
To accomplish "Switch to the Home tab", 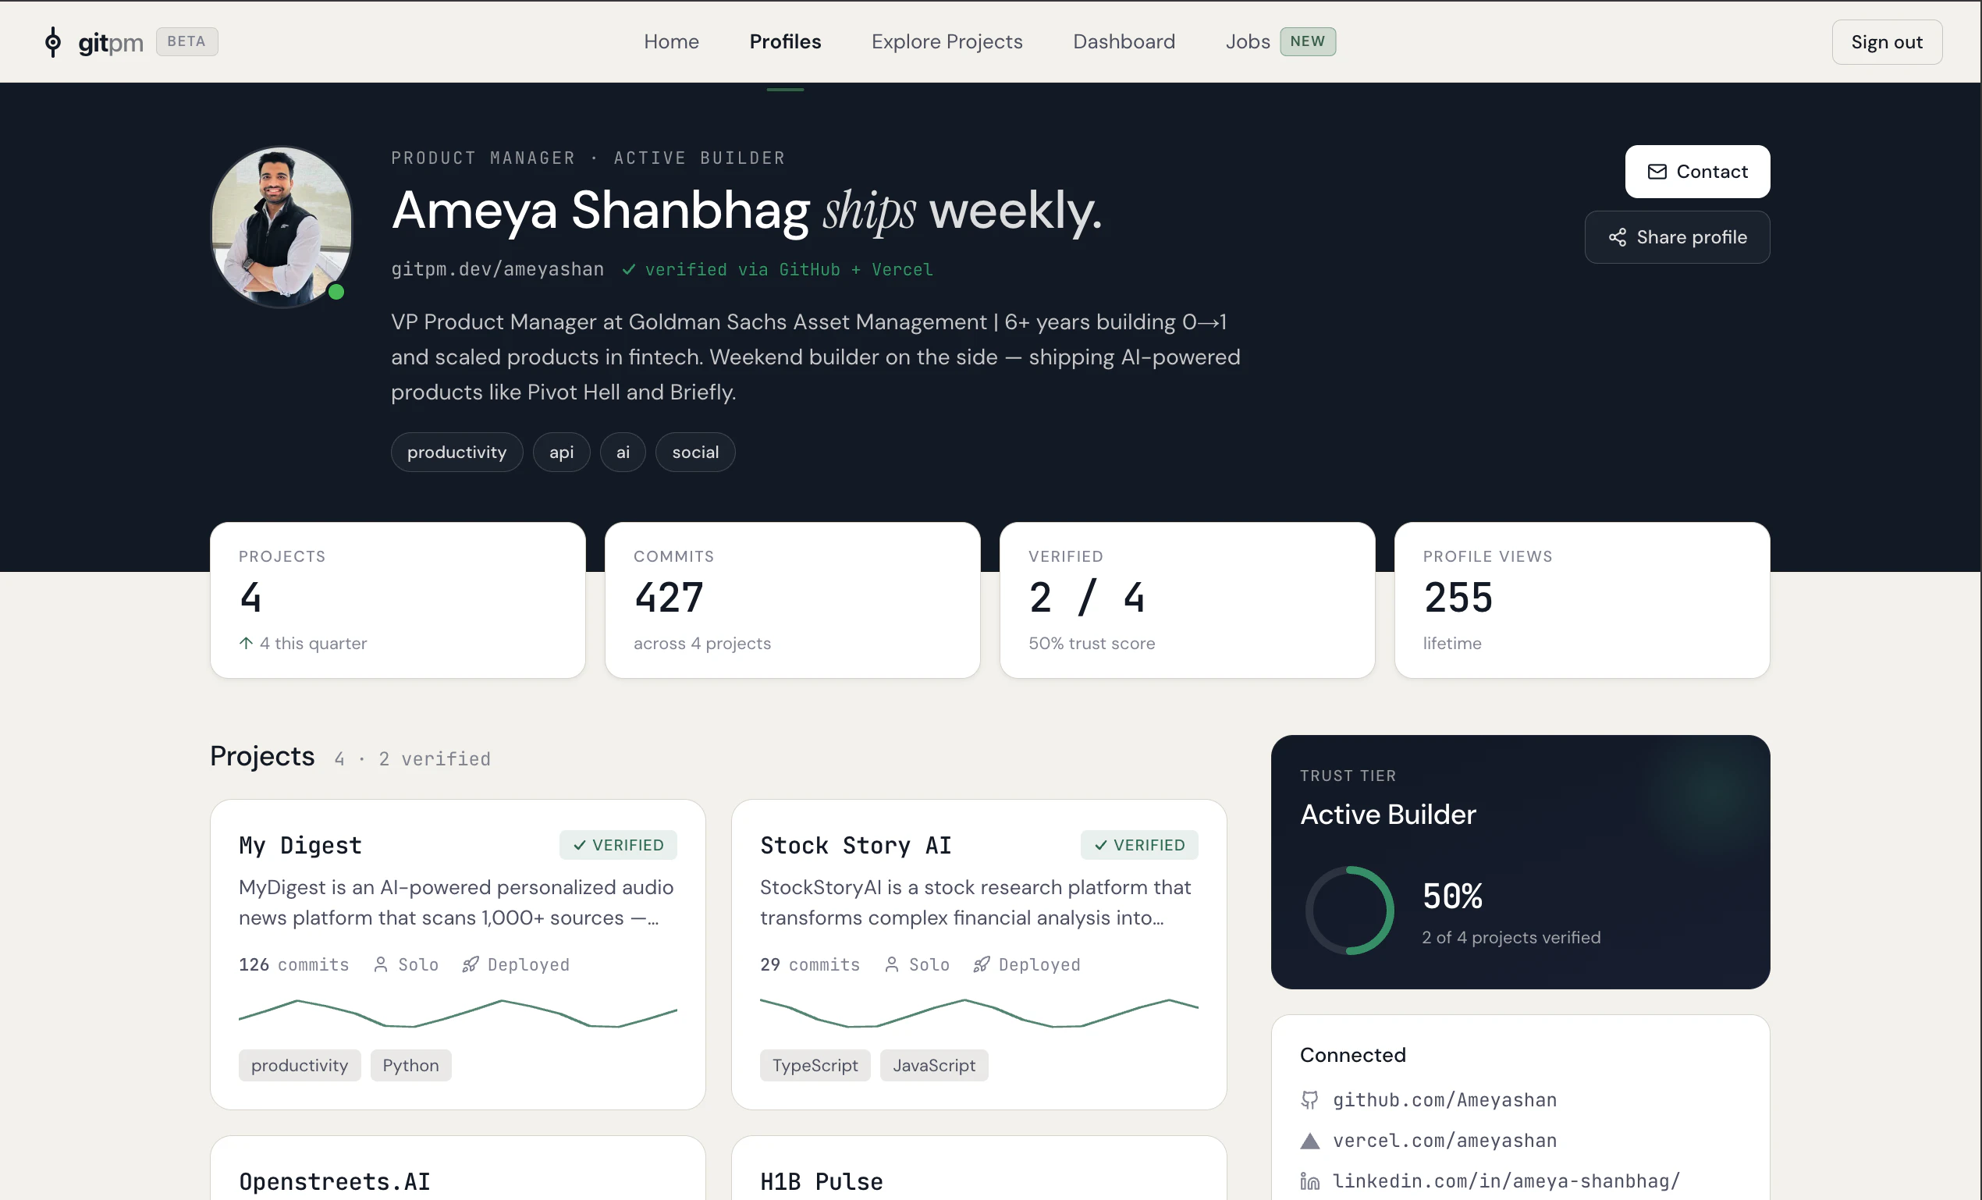I will click(x=671, y=41).
